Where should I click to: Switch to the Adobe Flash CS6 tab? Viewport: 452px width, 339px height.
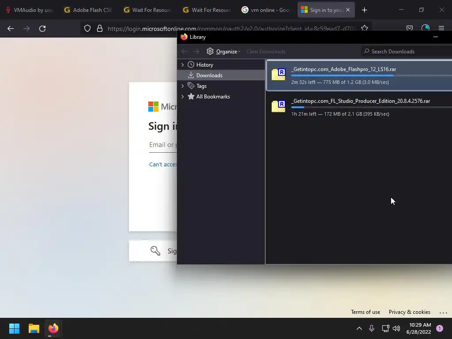pyautogui.click(x=89, y=10)
